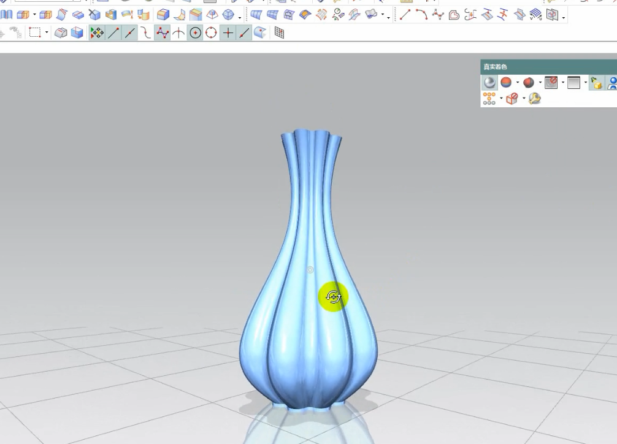Screen dimensions: 617x444
Task: Toggle Intersection snap
Action: (x=178, y=33)
